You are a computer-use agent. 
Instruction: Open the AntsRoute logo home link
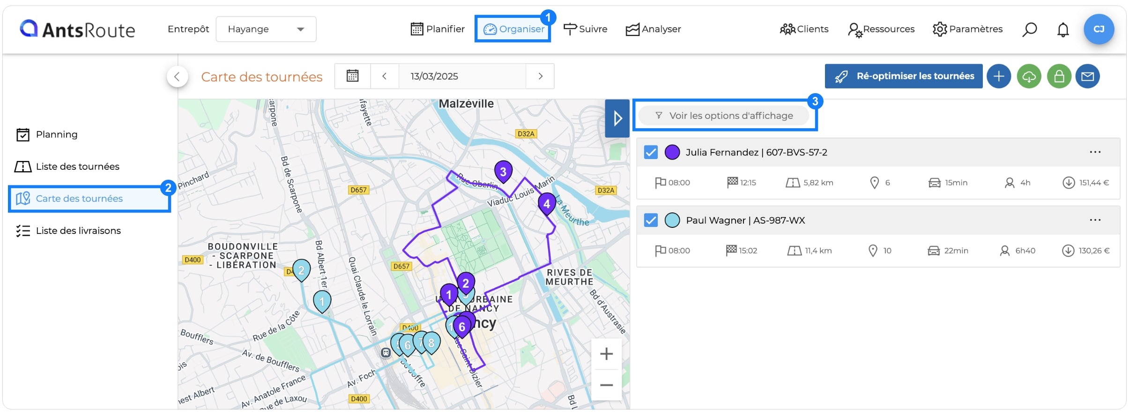(x=77, y=29)
